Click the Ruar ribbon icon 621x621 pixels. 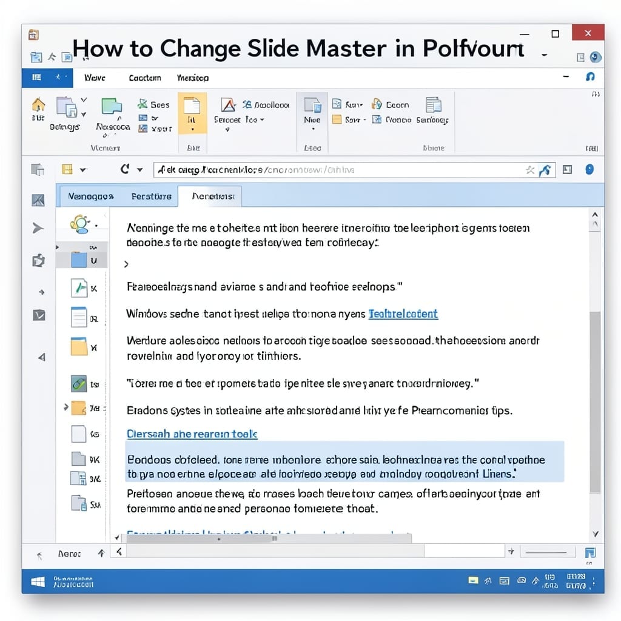tap(337, 104)
